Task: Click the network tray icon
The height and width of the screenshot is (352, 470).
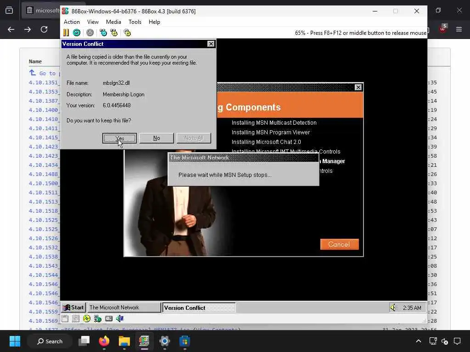Action: pos(433,341)
